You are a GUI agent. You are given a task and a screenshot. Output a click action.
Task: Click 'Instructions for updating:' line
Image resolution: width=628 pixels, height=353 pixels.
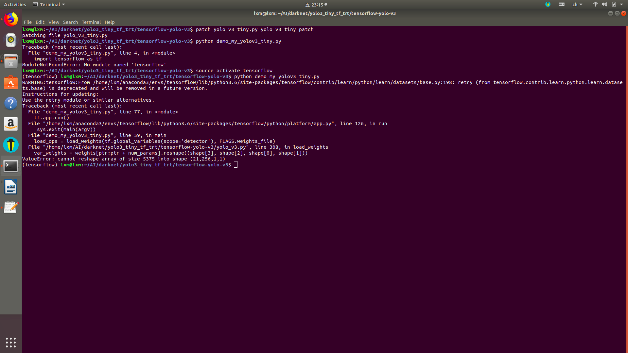coord(60,94)
